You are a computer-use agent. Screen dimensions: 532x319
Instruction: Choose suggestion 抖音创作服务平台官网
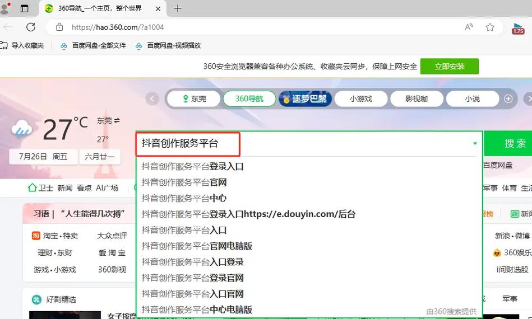[x=309, y=182]
